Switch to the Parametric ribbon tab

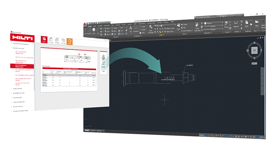coord(106,25)
